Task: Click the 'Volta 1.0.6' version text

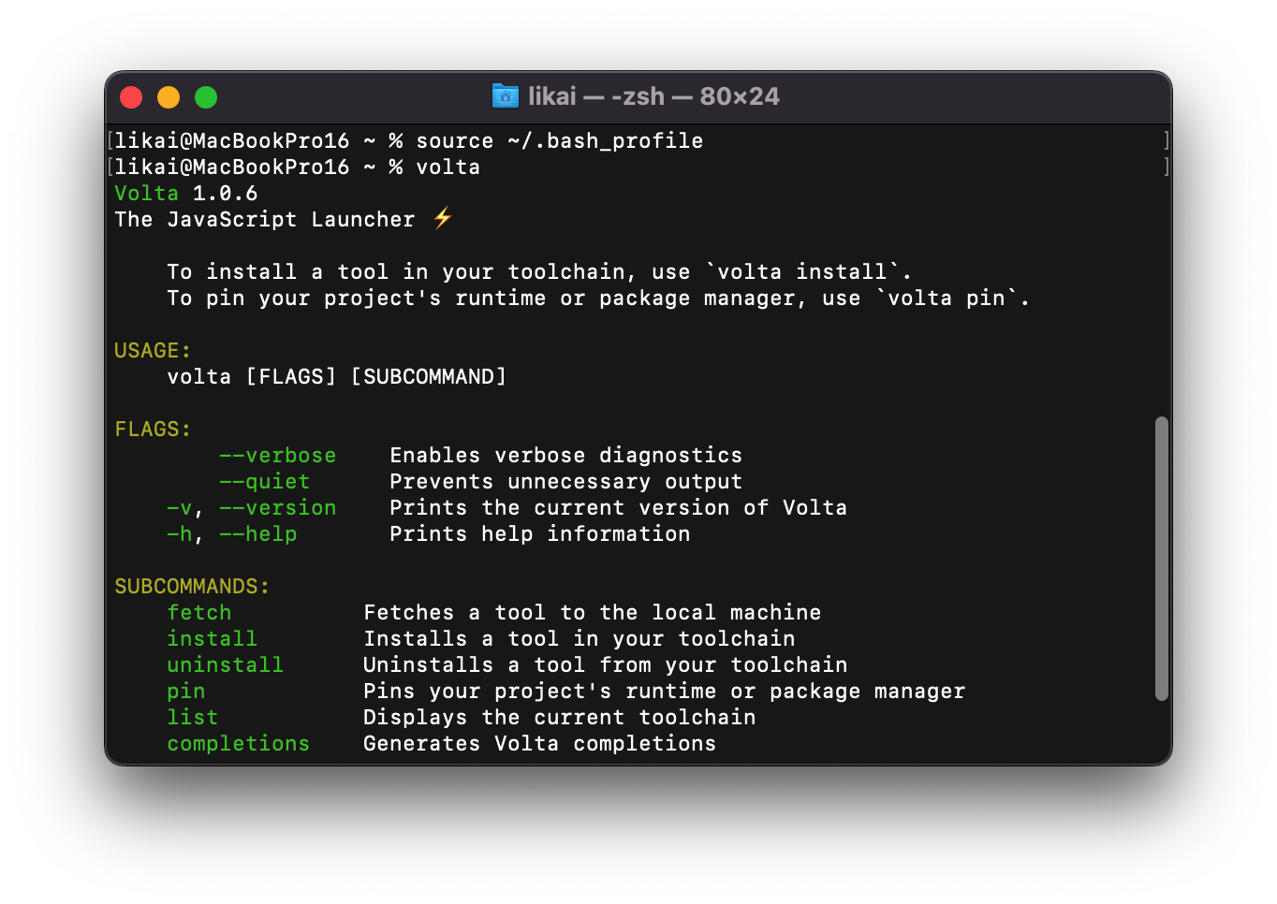Action: point(185,193)
